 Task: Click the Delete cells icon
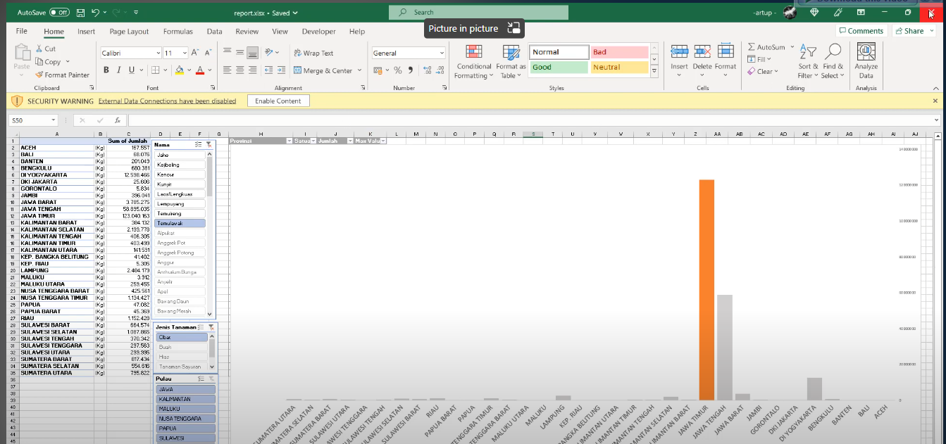point(702,52)
